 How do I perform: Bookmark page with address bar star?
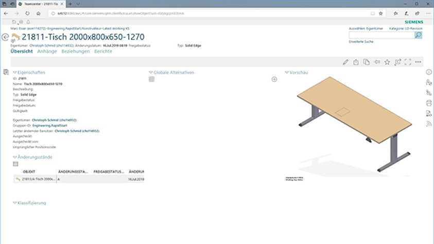[x=381, y=13]
